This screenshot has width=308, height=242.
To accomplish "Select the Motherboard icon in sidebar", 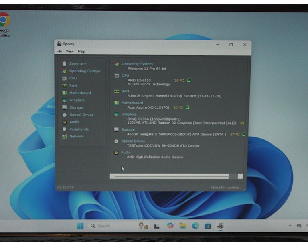I will pyautogui.click(x=64, y=93).
